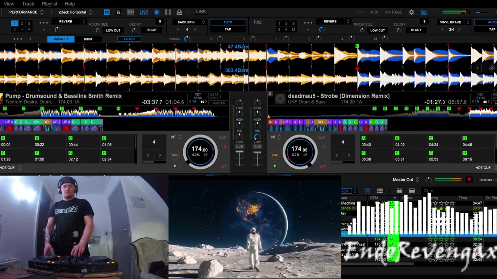Click three-dots options icon in FX1 panel
The height and width of the screenshot is (279, 497).
43,23
